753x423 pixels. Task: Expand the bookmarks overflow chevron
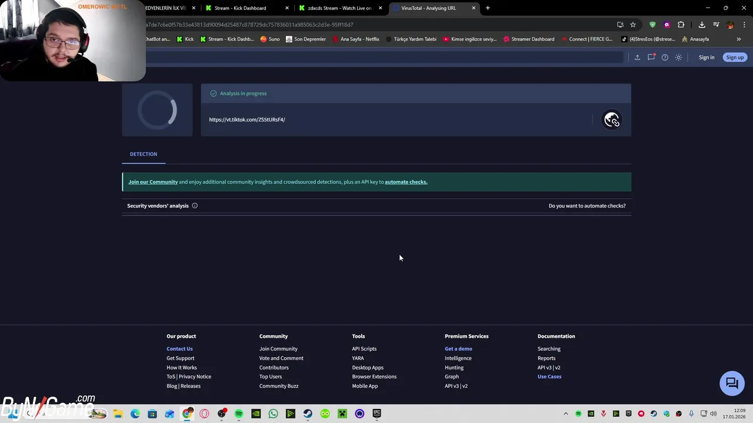pyautogui.click(x=739, y=39)
